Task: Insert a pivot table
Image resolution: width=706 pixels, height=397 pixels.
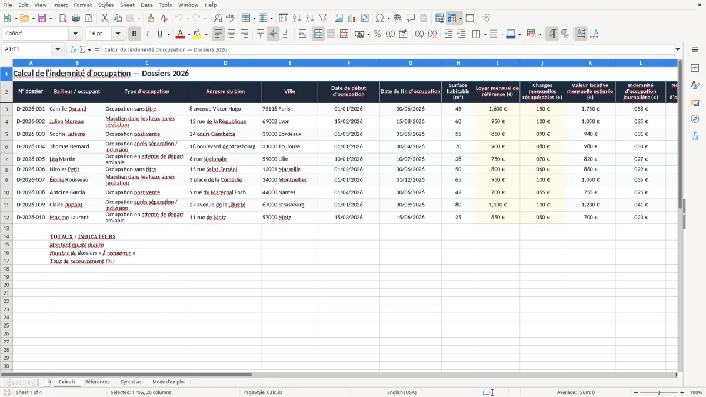Action: (365, 18)
